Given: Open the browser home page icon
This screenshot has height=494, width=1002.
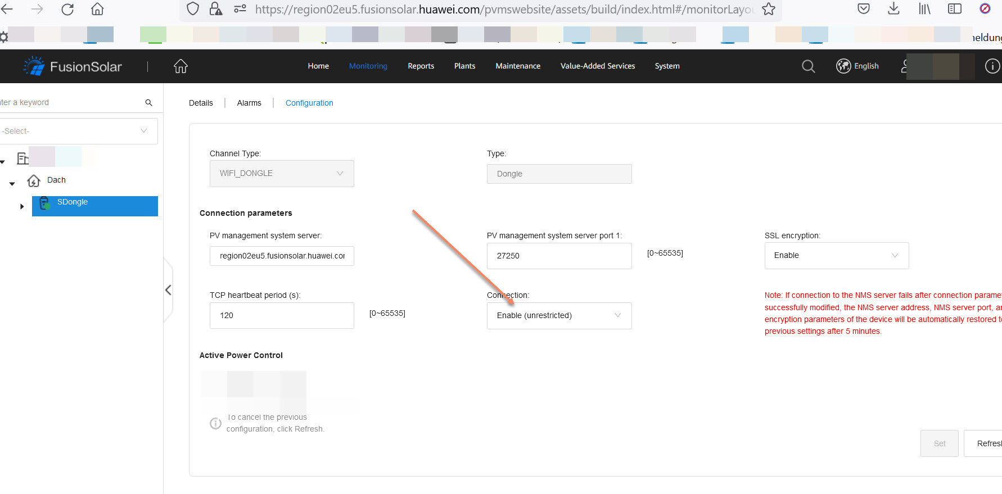Looking at the screenshot, I should click(97, 9).
